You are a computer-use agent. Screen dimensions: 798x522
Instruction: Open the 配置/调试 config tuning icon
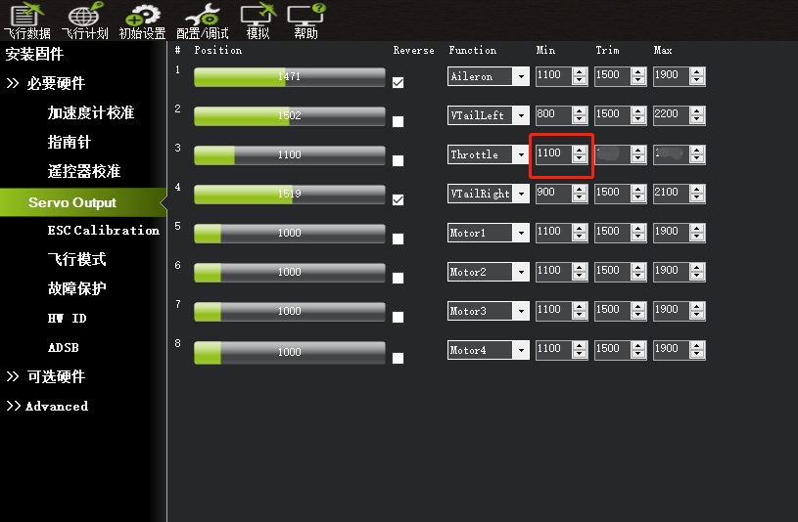(x=202, y=21)
